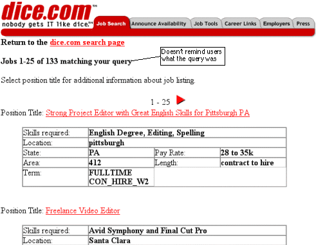
Task: Click the 'Jobs 1-25 of 133' heading
Action: pyautogui.click(x=66, y=61)
